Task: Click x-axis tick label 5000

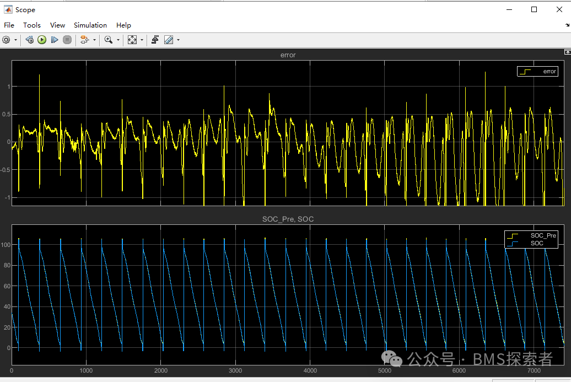Action: [x=385, y=371]
